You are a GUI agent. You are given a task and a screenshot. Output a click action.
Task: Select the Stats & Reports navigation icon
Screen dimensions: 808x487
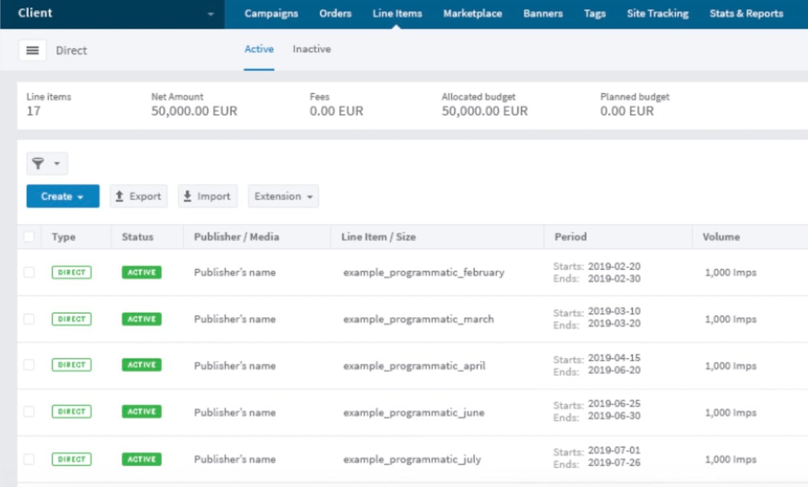click(746, 13)
